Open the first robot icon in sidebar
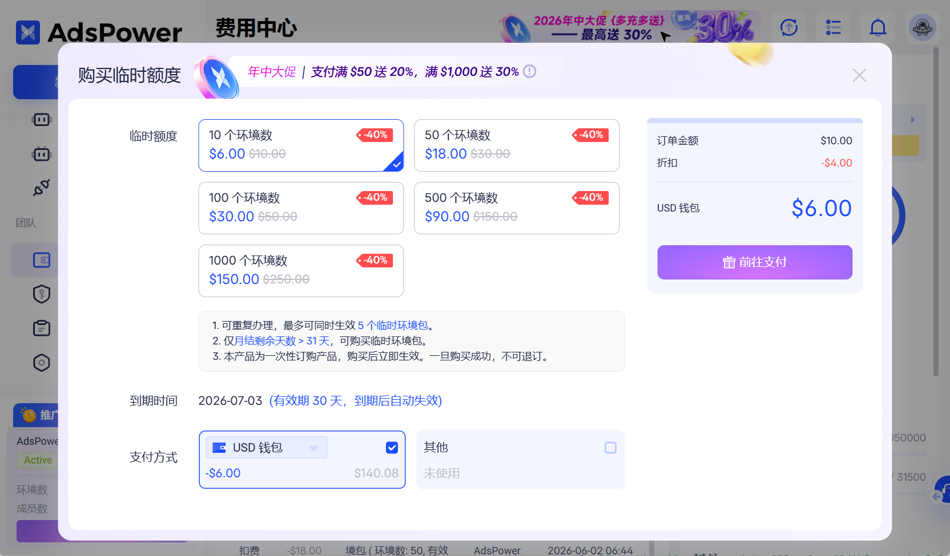This screenshot has width=950, height=556. click(x=42, y=120)
